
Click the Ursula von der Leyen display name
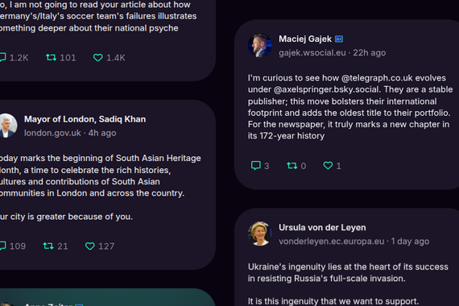point(322,228)
